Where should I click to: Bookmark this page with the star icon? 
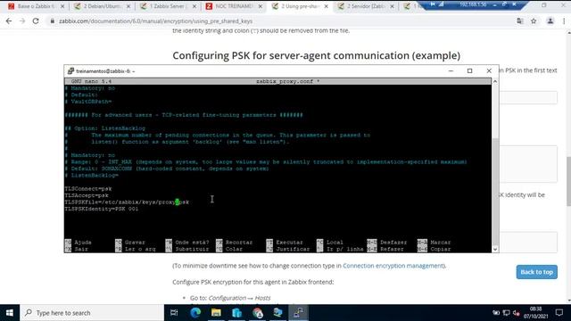(x=534, y=21)
